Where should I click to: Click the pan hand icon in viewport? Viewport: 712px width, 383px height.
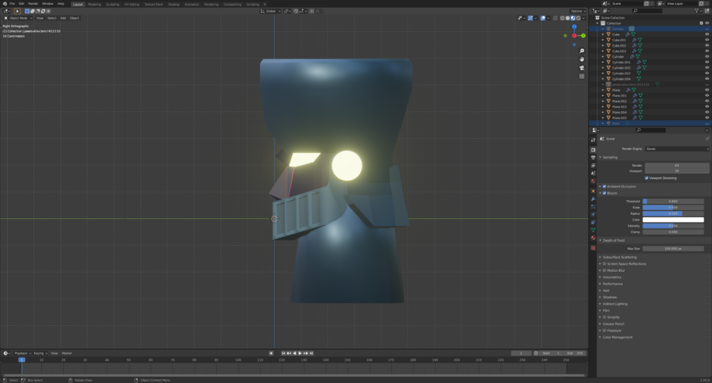click(581, 59)
